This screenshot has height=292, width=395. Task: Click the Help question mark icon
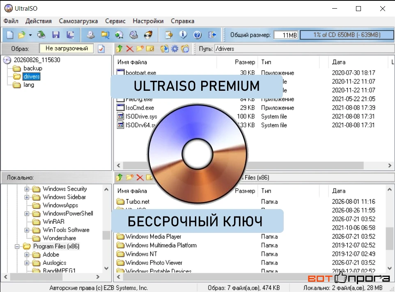tap(197, 35)
